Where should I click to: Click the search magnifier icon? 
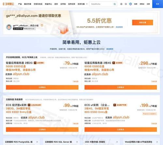115,4
